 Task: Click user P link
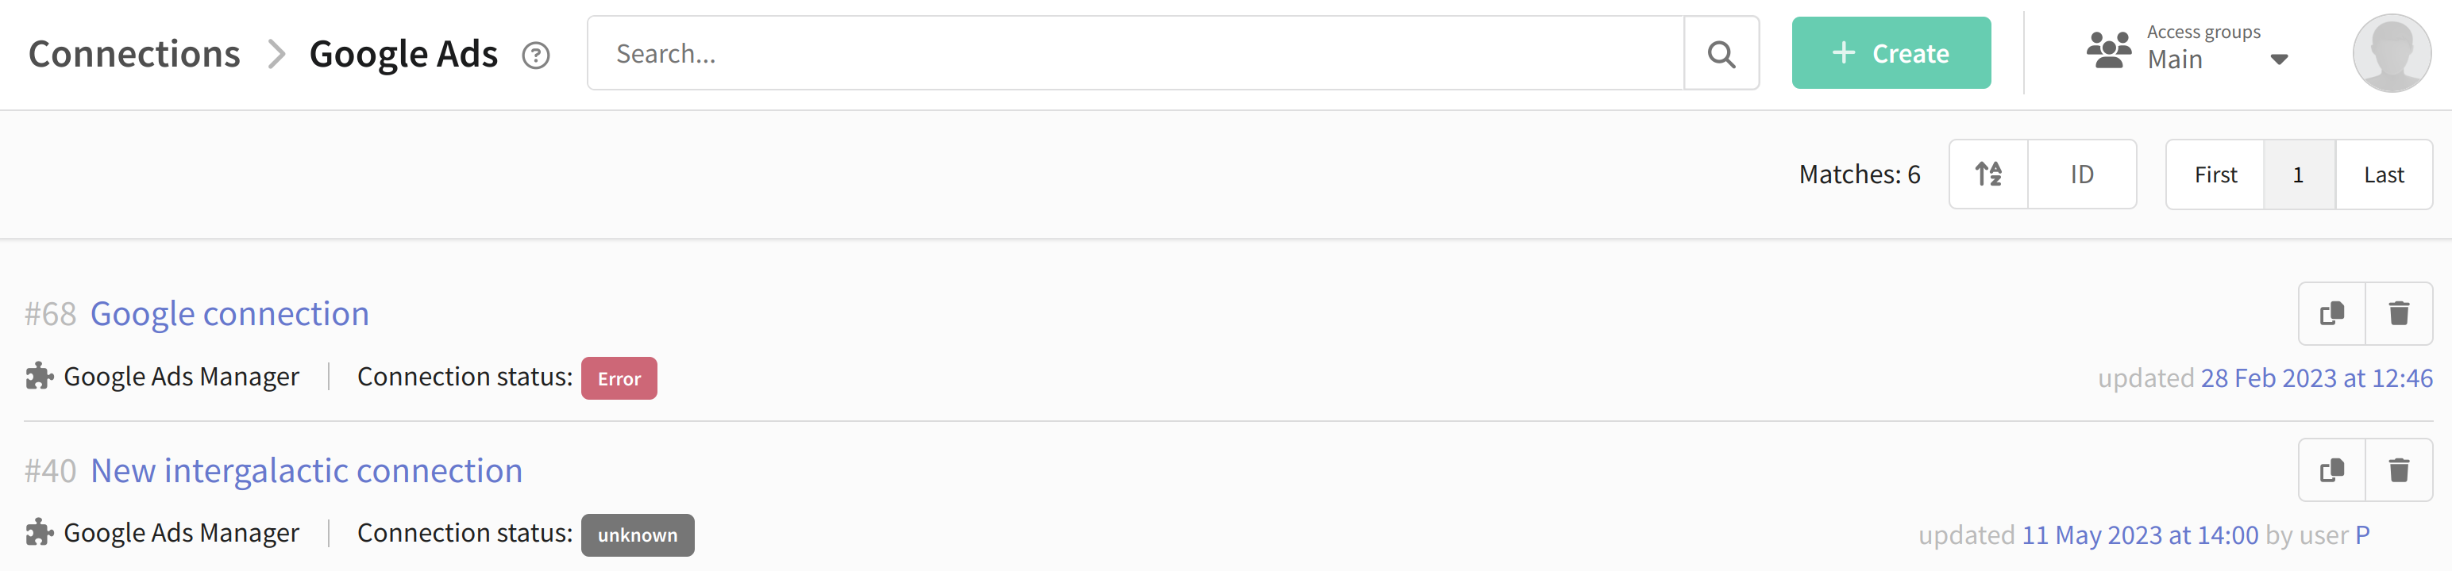coord(2362,535)
